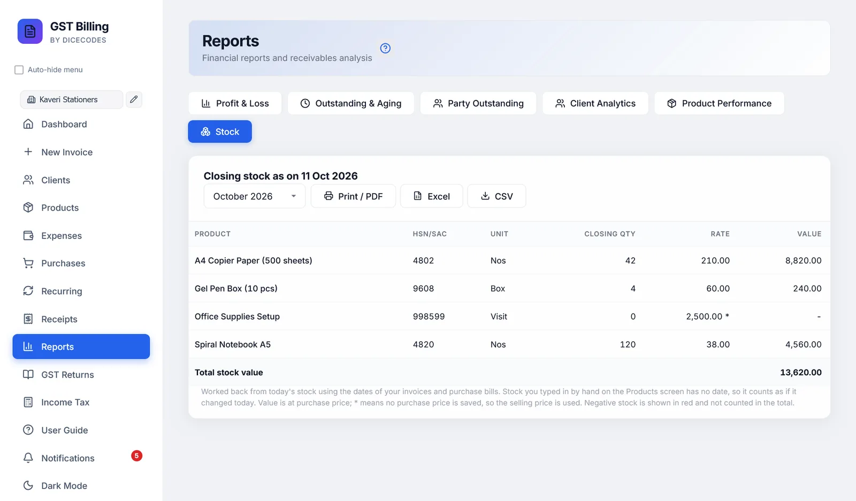Open the Kaveri Stationers company selector

point(72,99)
